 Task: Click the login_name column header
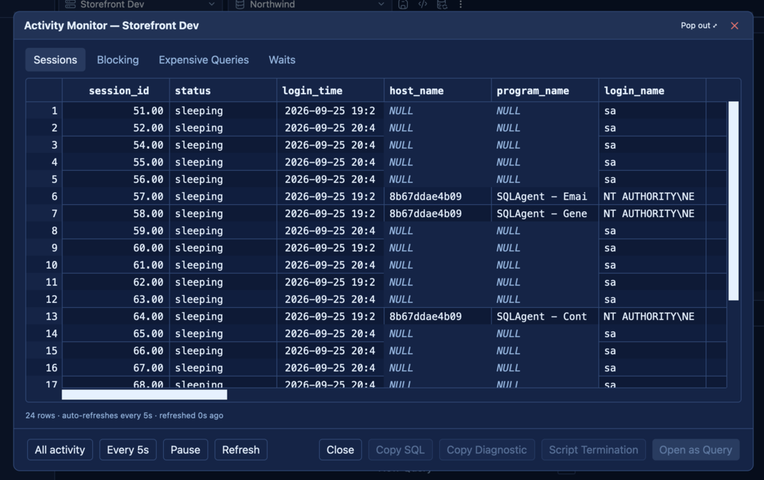[652, 91]
